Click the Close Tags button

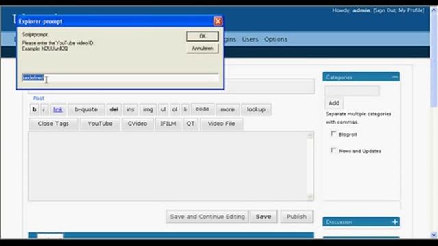53,124
